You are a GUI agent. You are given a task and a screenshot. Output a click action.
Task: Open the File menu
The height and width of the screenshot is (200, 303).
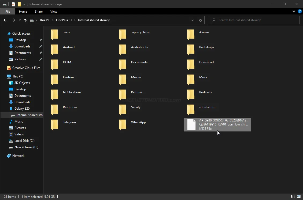(8, 12)
